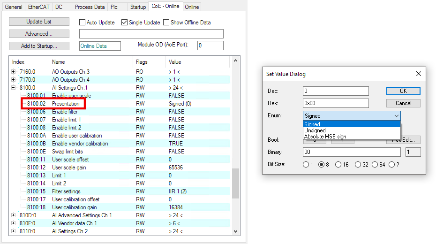
Task: Select Bit Size 1 radio button
Action: tap(306, 164)
